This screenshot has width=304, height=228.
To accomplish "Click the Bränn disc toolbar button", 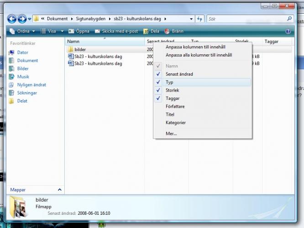I will point(173,31).
